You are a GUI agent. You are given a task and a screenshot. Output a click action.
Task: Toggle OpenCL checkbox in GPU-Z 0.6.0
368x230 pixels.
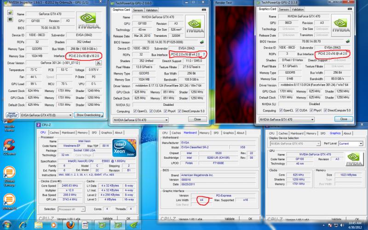coord(135,111)
